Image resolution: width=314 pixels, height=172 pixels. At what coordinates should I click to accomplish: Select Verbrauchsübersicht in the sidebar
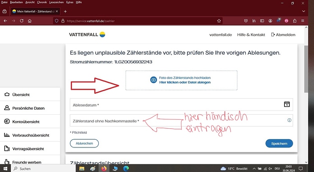(30, 135)
